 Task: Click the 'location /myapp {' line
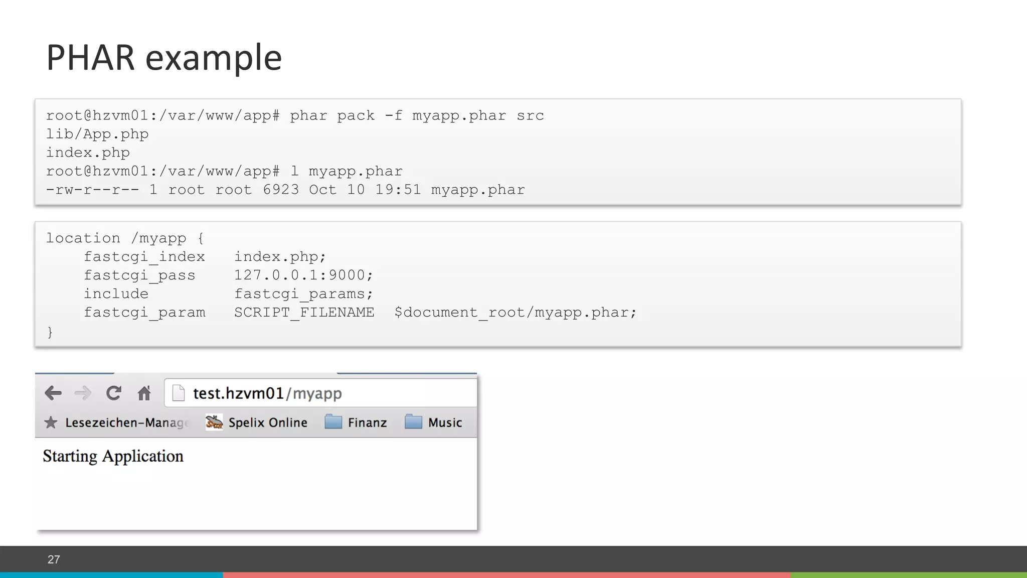pyautogui.click(x=125, y=238)
